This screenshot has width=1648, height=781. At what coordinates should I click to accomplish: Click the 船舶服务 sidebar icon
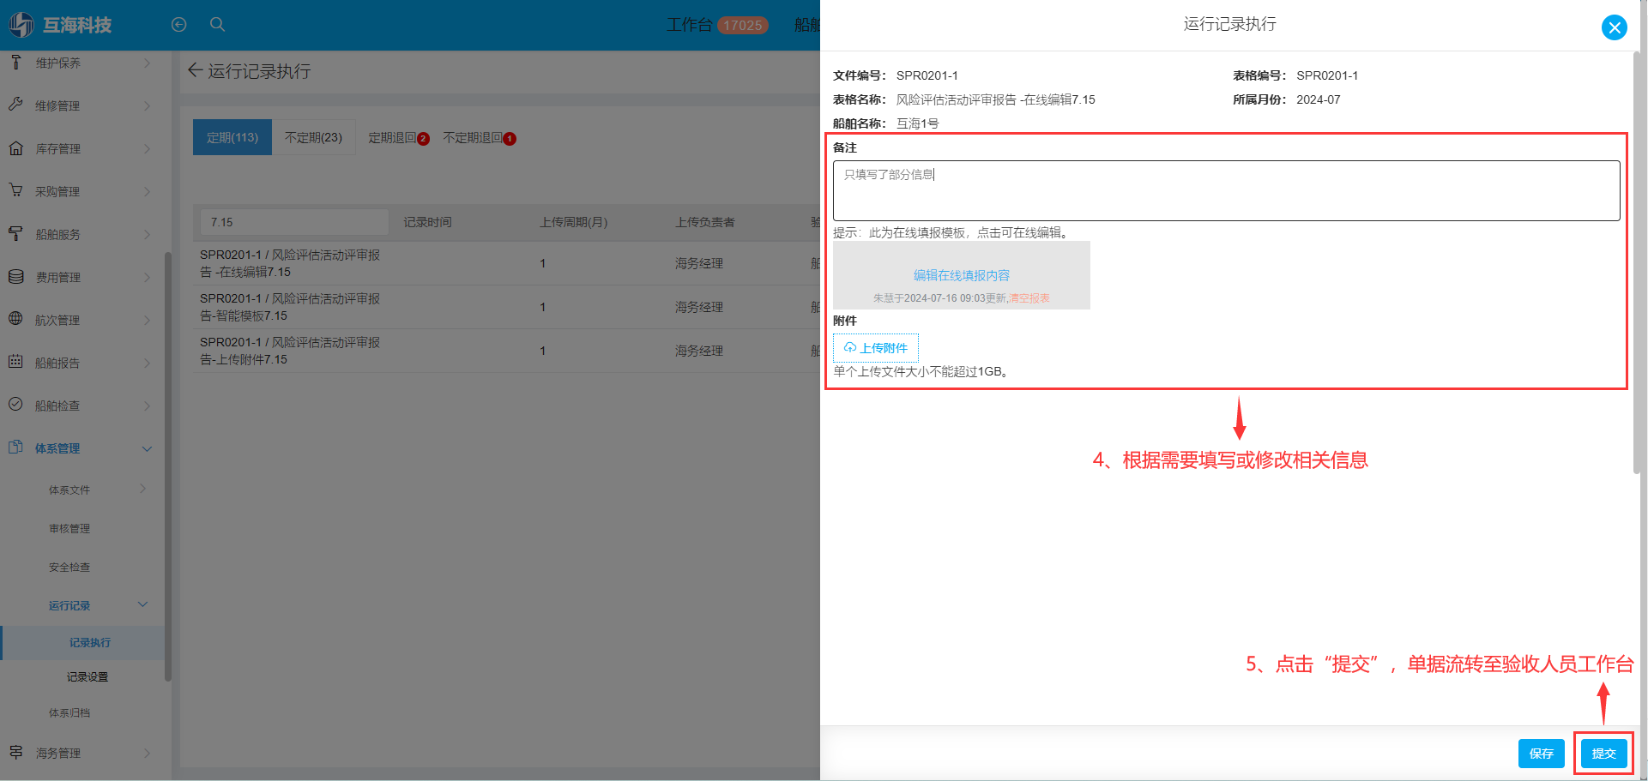point(15,233)
